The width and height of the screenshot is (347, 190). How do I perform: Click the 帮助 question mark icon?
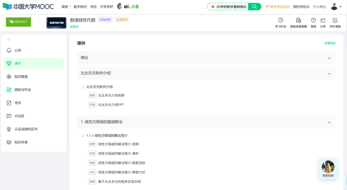point(313,20)
